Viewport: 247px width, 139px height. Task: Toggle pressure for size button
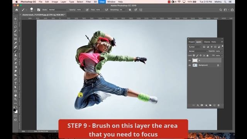[135, 10]
